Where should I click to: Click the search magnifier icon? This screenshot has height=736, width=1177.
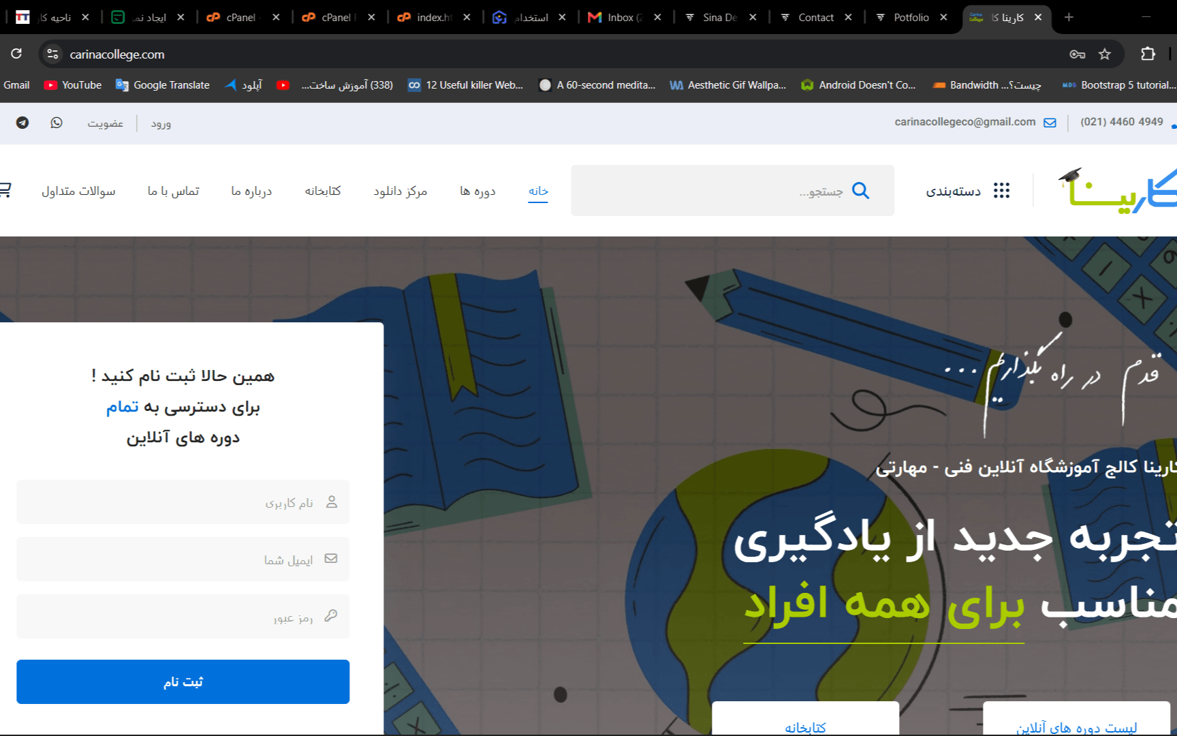pyautogui.click(x=861, y=190)
